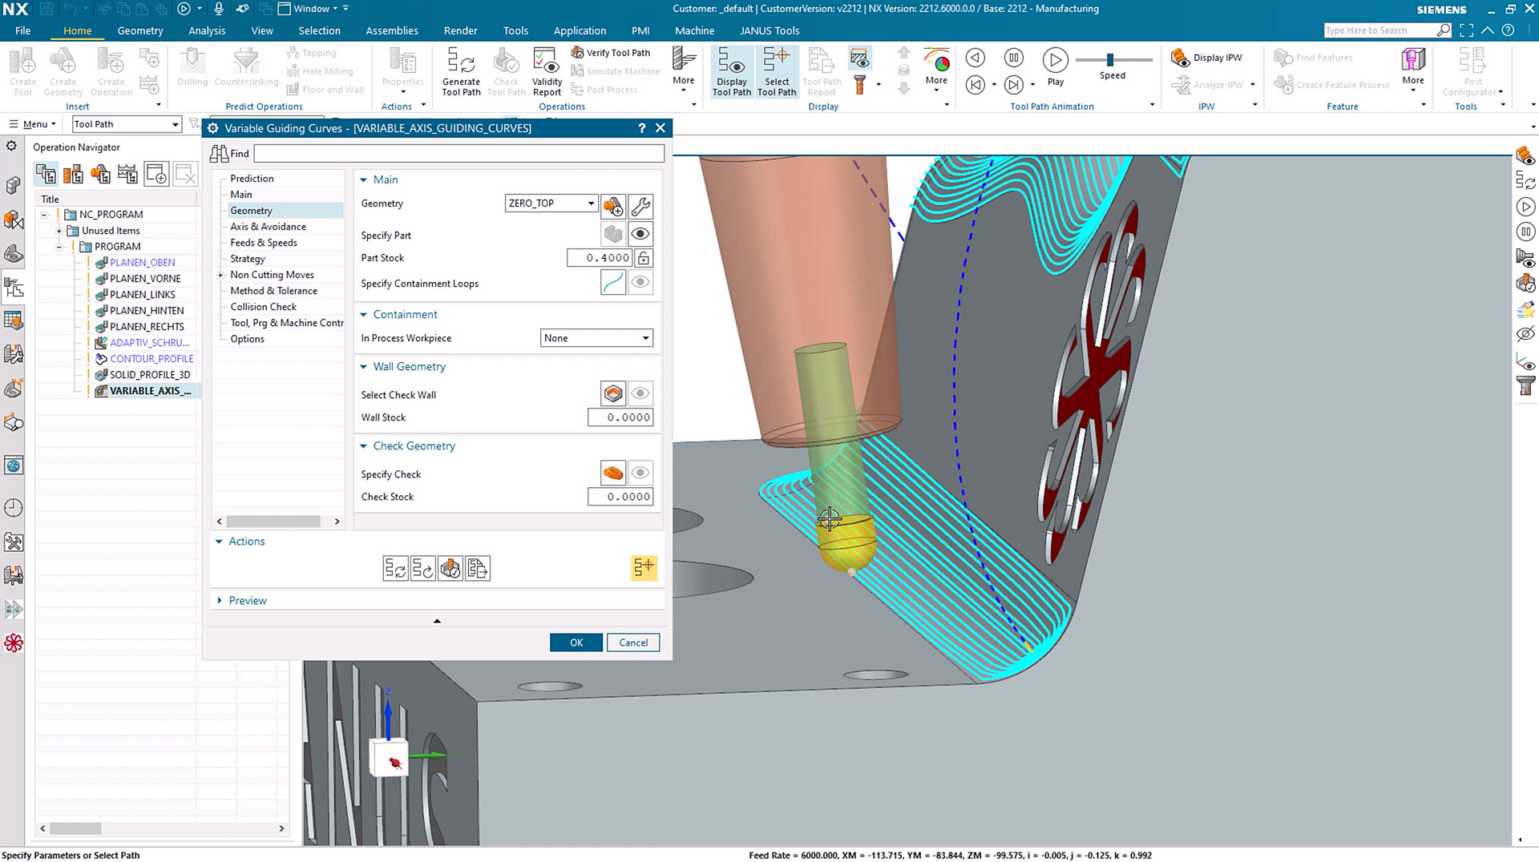Select Method & Tolerance page

(273, 291)
